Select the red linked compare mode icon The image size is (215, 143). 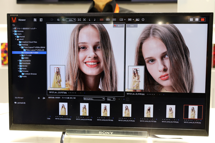coord(102,20)
